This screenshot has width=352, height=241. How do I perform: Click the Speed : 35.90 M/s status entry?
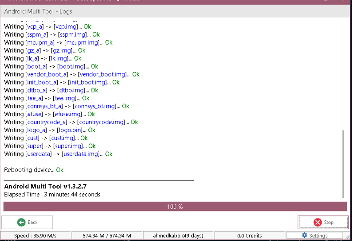point(35,236)
